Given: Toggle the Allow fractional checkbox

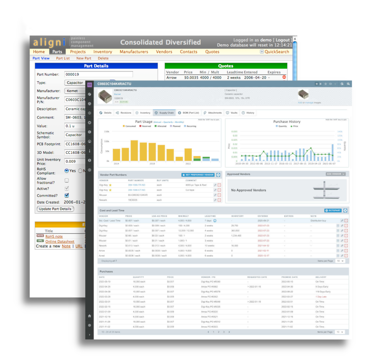Looking at the screenshot, I should (x=67, y=180).
